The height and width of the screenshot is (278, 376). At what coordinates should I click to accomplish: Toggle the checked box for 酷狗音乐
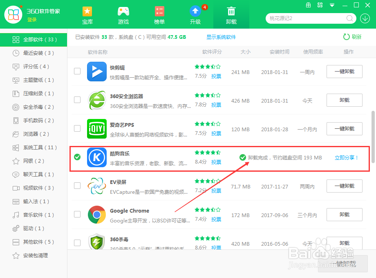pyautogui.click(x=77, y=157)
